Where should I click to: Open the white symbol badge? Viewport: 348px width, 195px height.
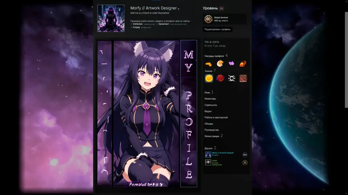click(232, 79)
